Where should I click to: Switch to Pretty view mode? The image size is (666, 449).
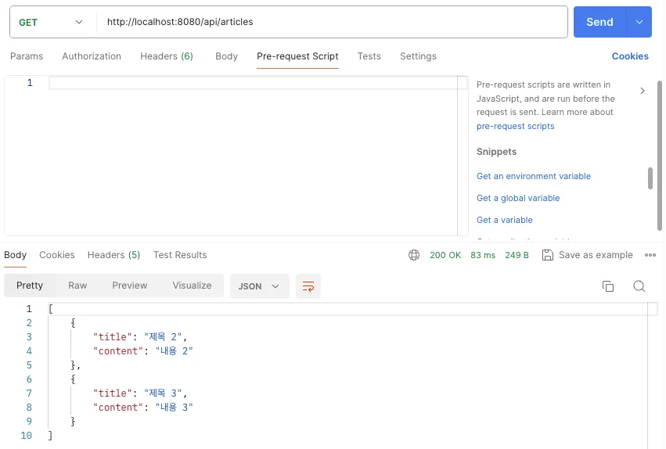click(x=30, y=286)
